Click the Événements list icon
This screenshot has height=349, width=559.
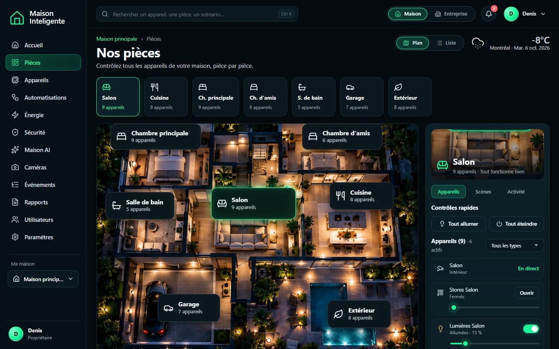click(x=15, y=185)
